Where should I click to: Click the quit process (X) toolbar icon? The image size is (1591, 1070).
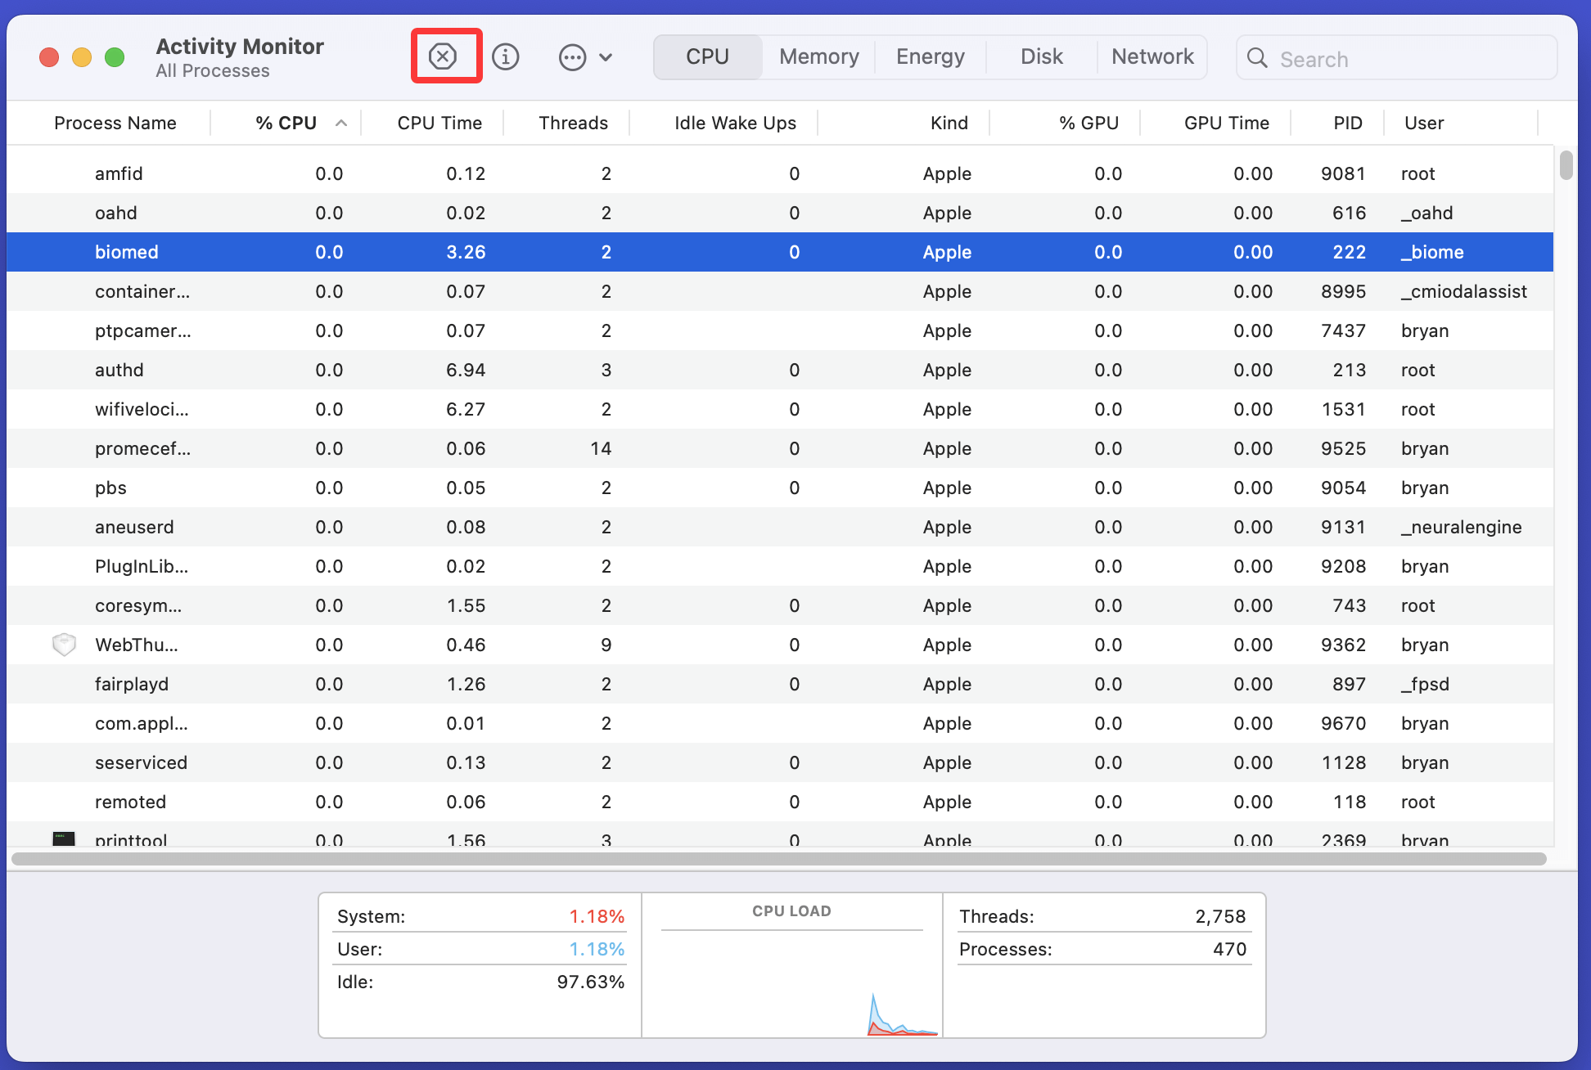pos(444,56)
